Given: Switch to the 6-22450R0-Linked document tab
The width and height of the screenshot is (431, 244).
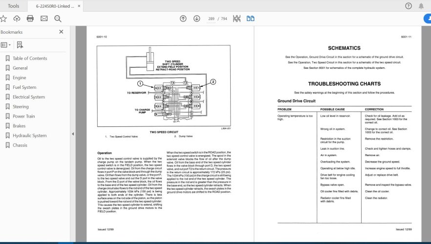Looking at the screenshot, I should tap(55, 6).
